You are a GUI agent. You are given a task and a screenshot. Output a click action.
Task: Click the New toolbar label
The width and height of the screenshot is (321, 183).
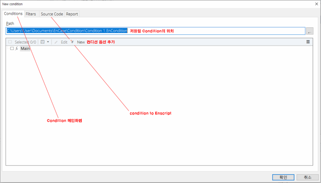pos(81,42)
